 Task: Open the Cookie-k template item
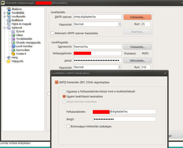[x=21, y=54]
